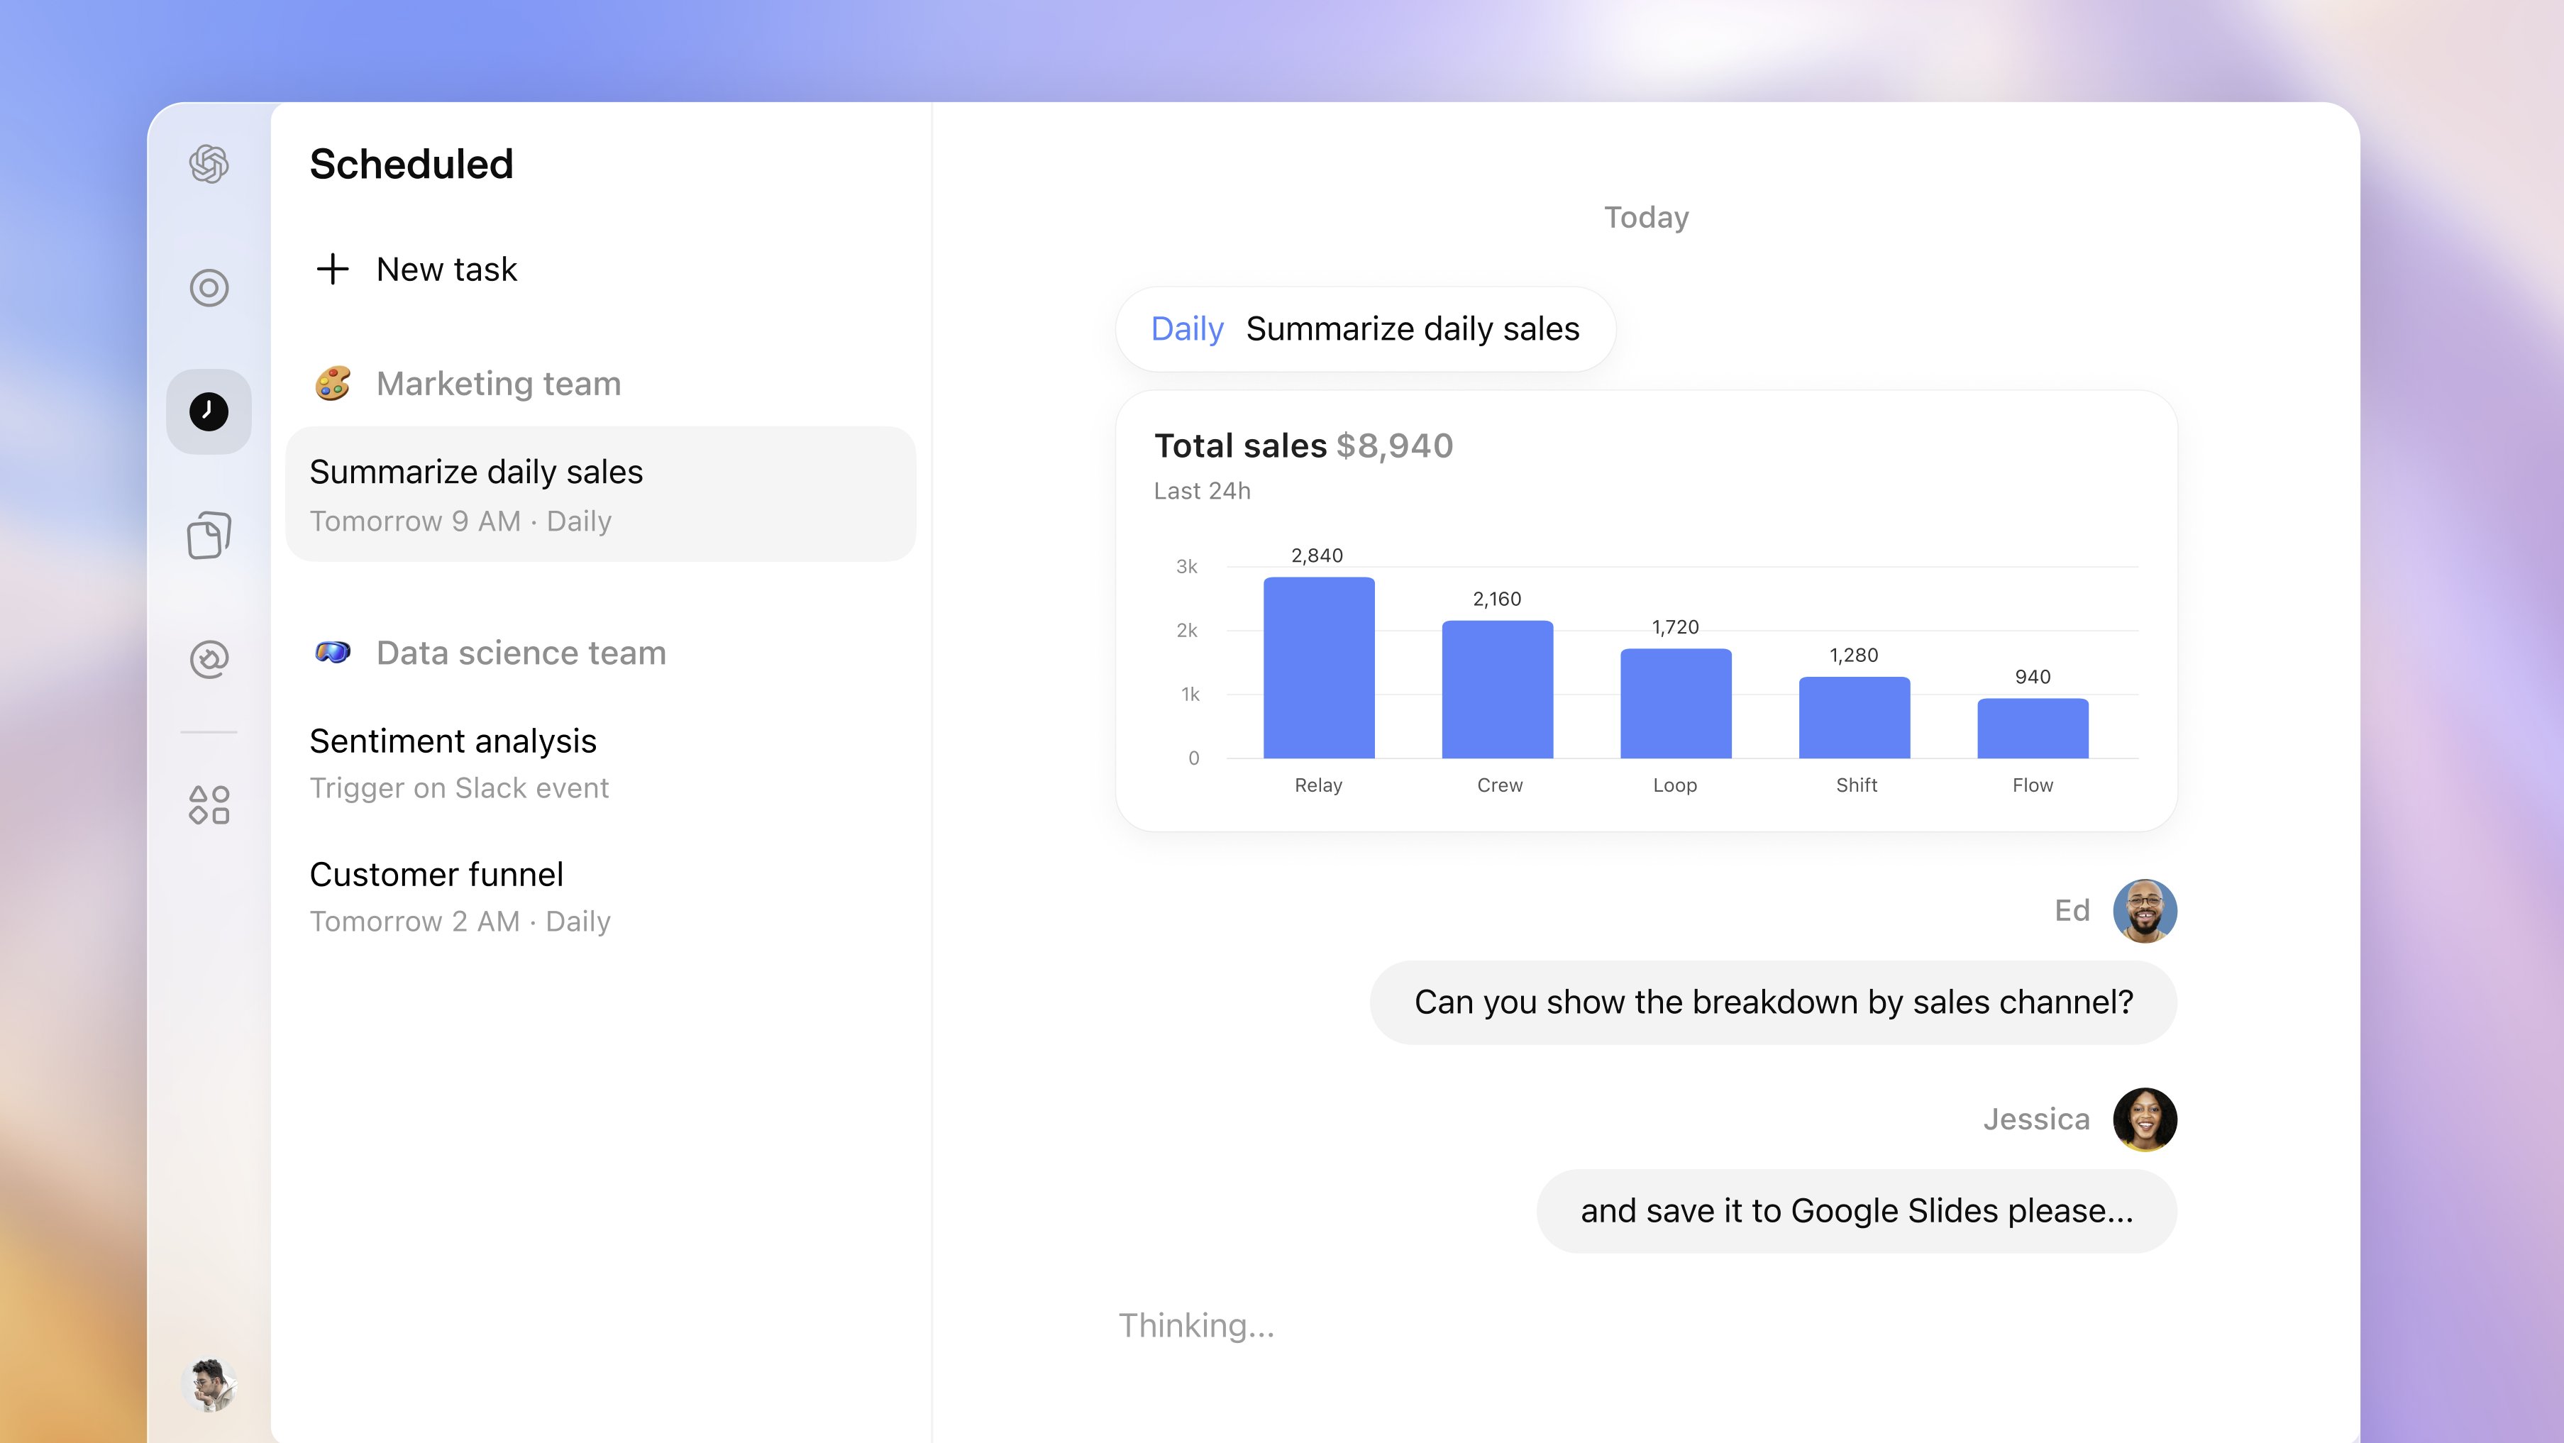Click the Scheduled panel heading
Screen dimensions: 2564x1443
[x=411, y=164]
